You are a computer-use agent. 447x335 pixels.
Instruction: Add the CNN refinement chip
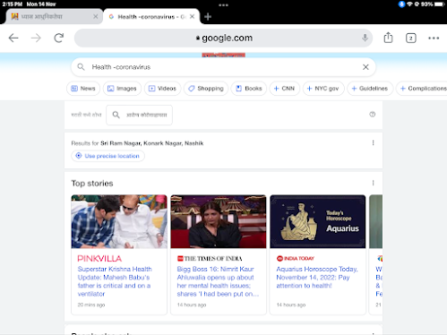point(284,89)
